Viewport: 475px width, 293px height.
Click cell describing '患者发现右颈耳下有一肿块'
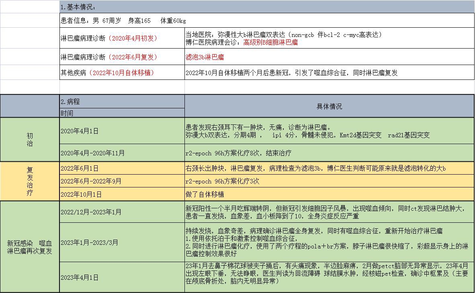[329, 131]
